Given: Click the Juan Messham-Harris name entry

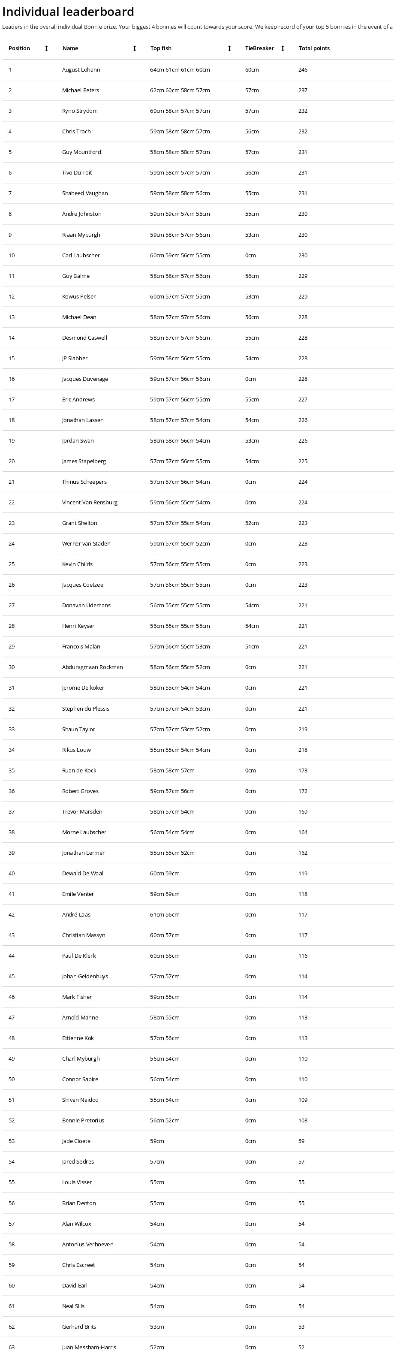Looking at the screenshot, I should 89,1348.
